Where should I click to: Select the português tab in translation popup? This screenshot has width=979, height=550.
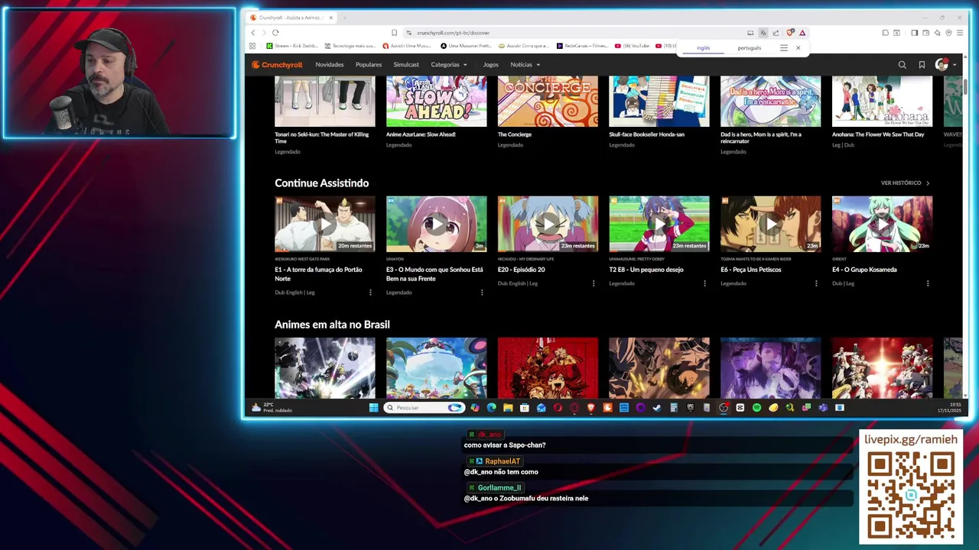coord(750,48)
